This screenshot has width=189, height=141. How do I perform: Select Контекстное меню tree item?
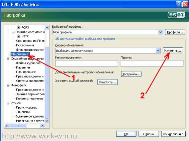[x=29, y=99]
